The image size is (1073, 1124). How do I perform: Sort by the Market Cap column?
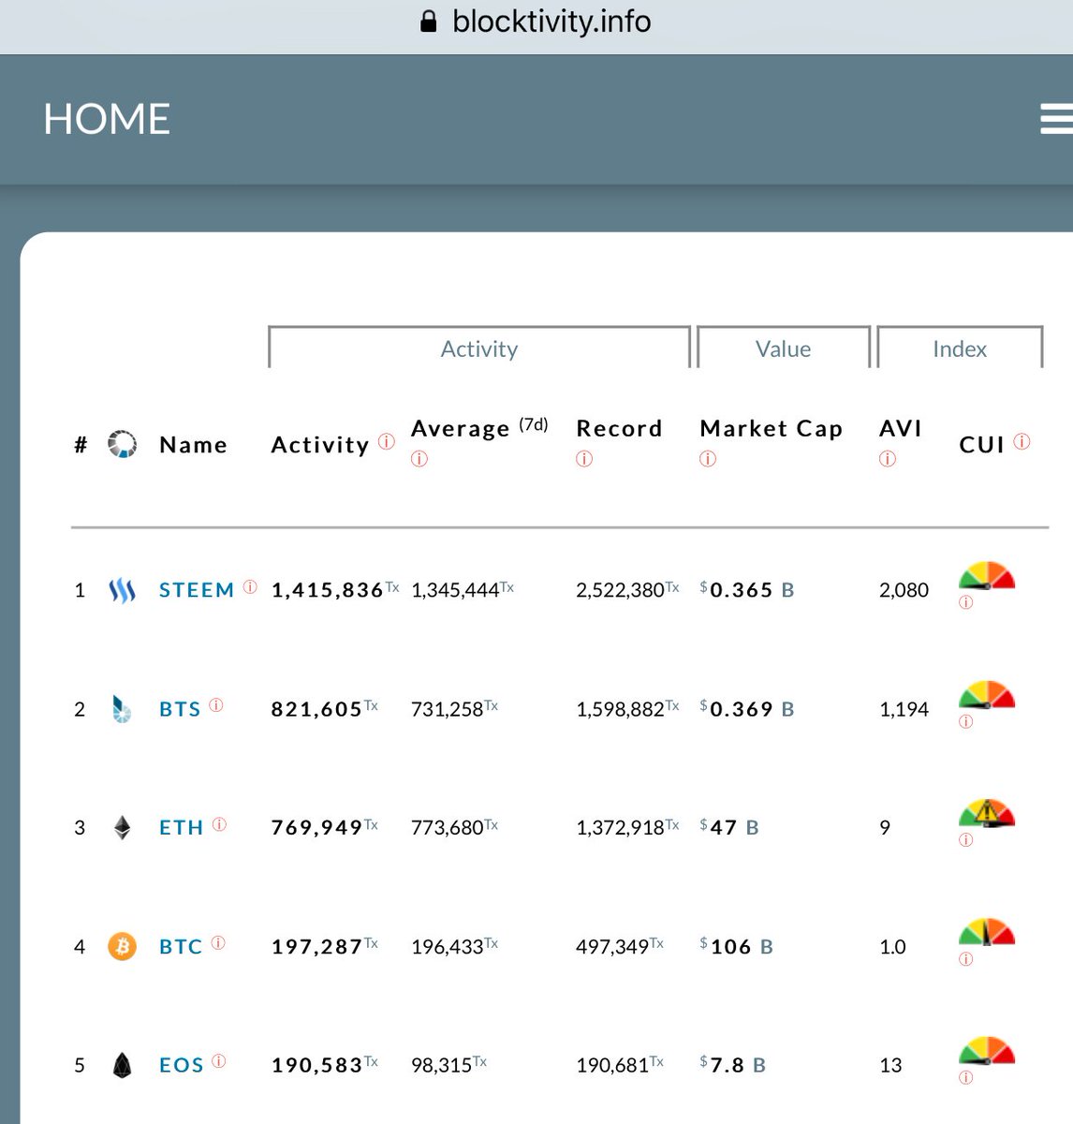[x=772, y=429]
